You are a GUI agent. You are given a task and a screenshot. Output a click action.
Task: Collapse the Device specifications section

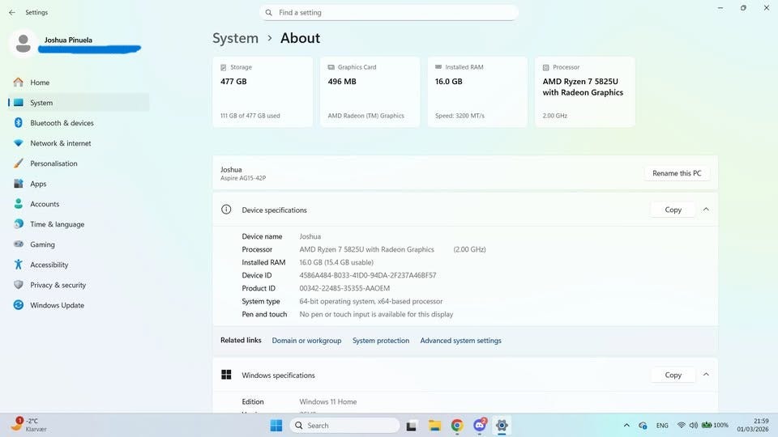706,210
